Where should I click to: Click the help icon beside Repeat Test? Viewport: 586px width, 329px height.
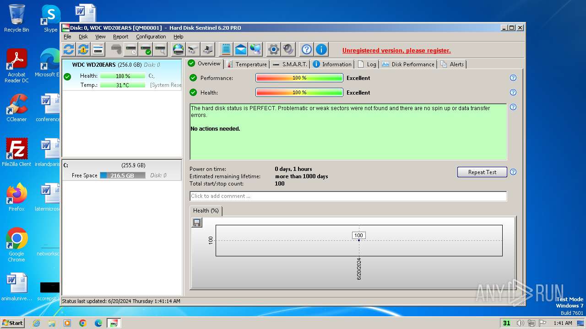tap(513, 172)
